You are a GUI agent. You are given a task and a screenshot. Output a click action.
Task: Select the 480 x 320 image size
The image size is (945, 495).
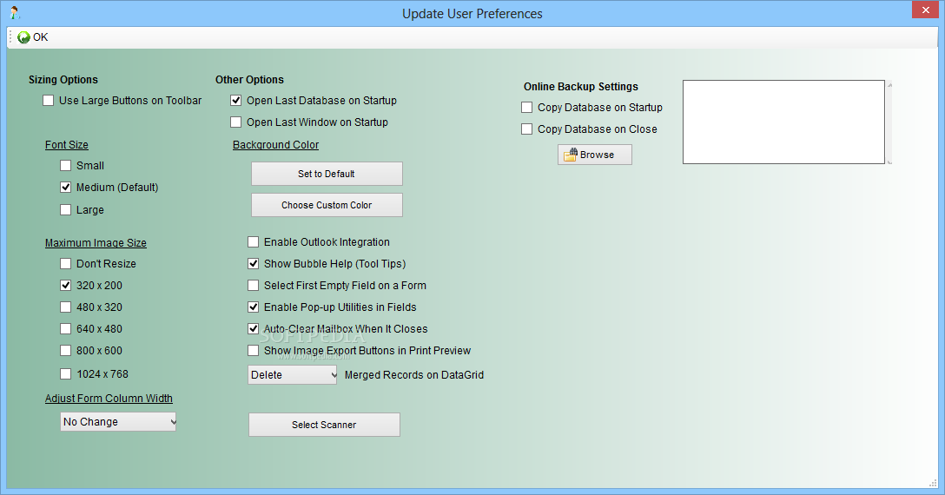pos(66,307)
